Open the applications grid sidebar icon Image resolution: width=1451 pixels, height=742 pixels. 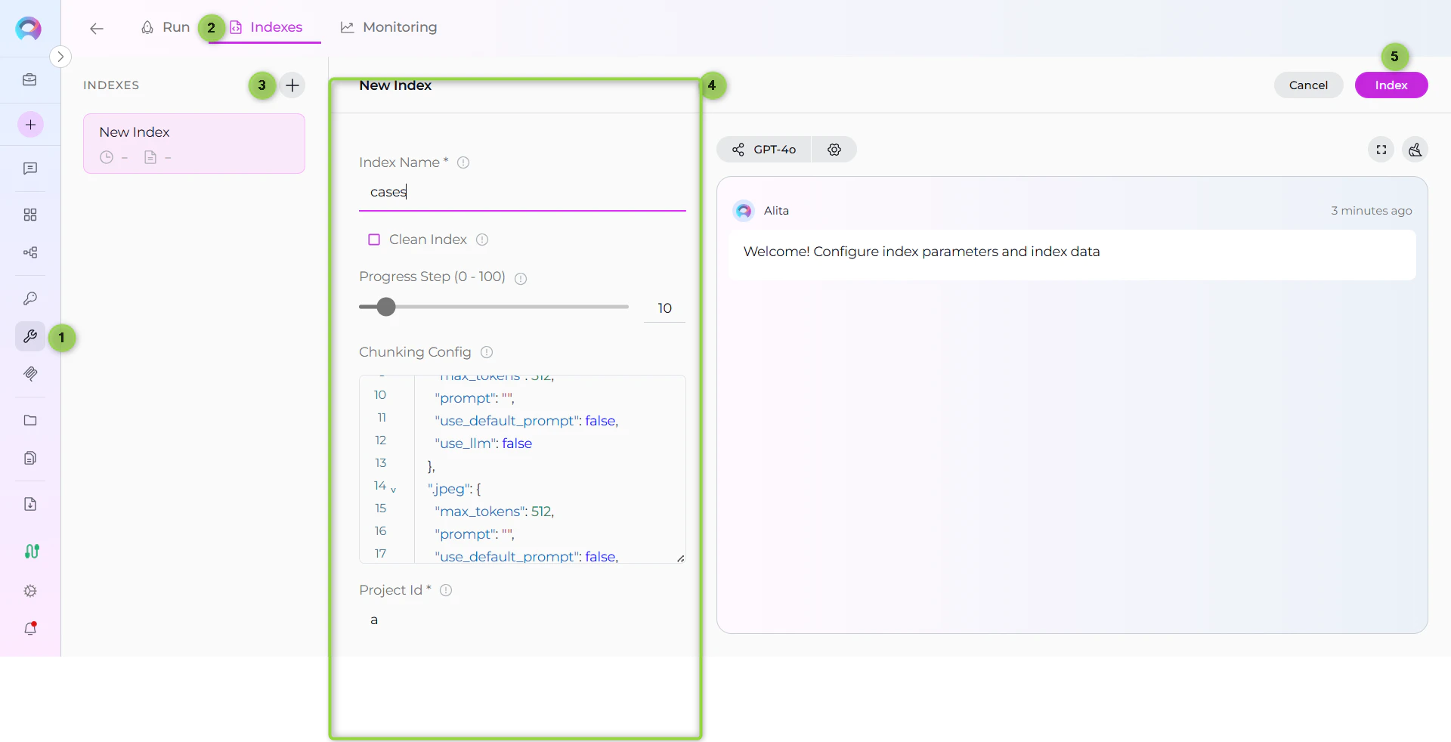(x=30, y=215)
